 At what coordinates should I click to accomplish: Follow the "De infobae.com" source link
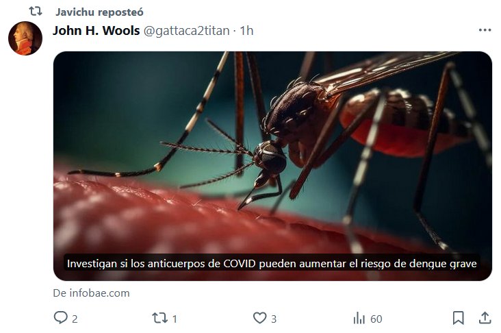coord(92,293)
